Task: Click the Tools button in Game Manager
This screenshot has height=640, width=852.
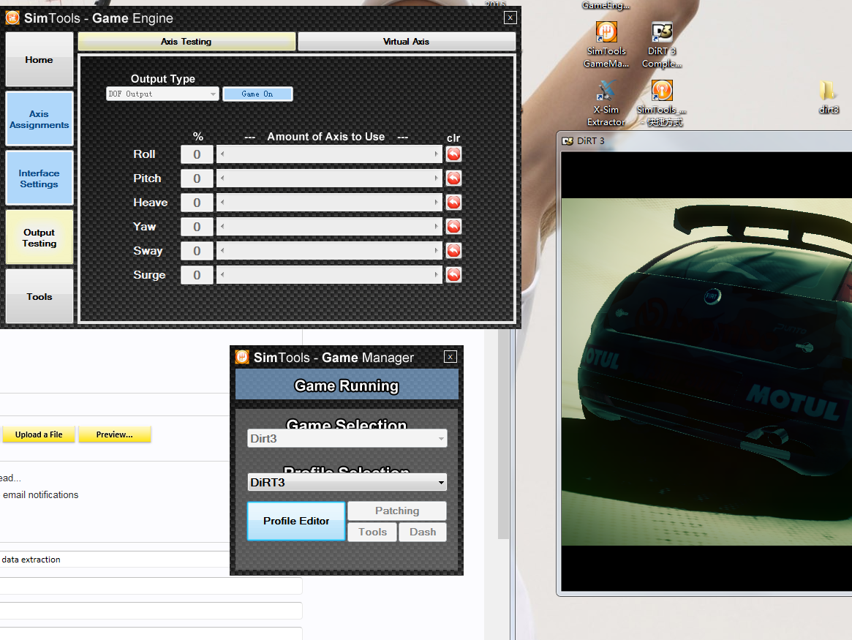Action: click(x=372, y=532)
